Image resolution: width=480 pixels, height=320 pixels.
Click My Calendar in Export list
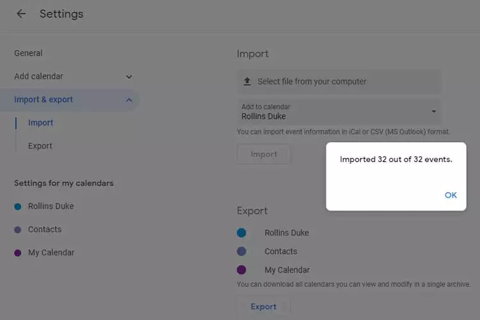pyautogui.click(x=287, y=270)
